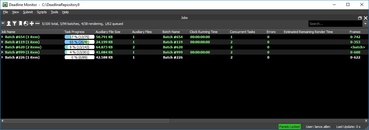This screenshot has width=369, height=130.
Task: Click the 9 % (13/143) progress bar
Action: click(x=79, y=47)
